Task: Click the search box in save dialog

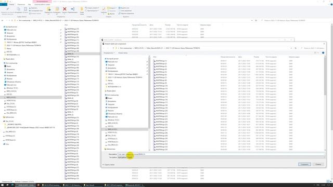Action: tap(313, 48)
